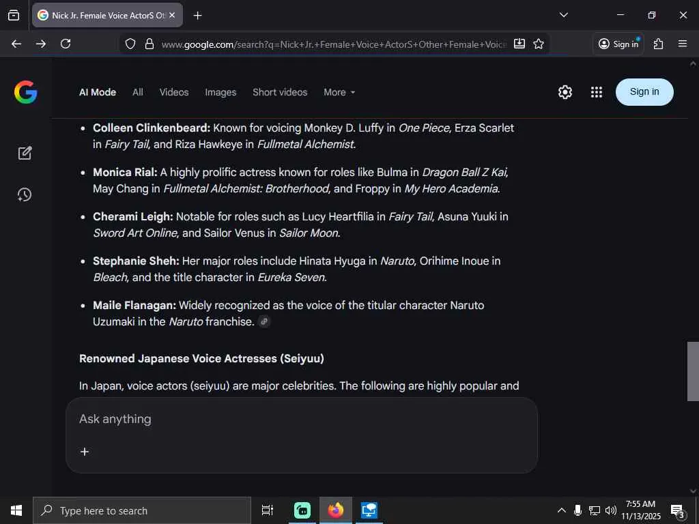The height and width of the screenshot is (524, 699).
Task: Click Firefox icon in taskbar
Action: tap(336, 510)
